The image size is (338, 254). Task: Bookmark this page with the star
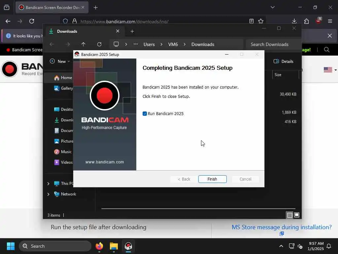tap(261, 21)
